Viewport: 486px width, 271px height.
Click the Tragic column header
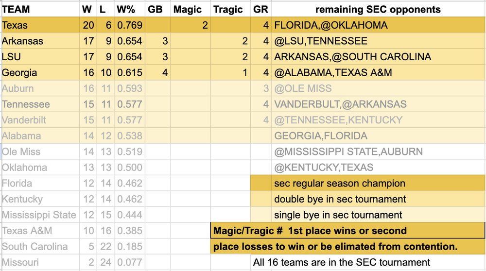[228, 9]
